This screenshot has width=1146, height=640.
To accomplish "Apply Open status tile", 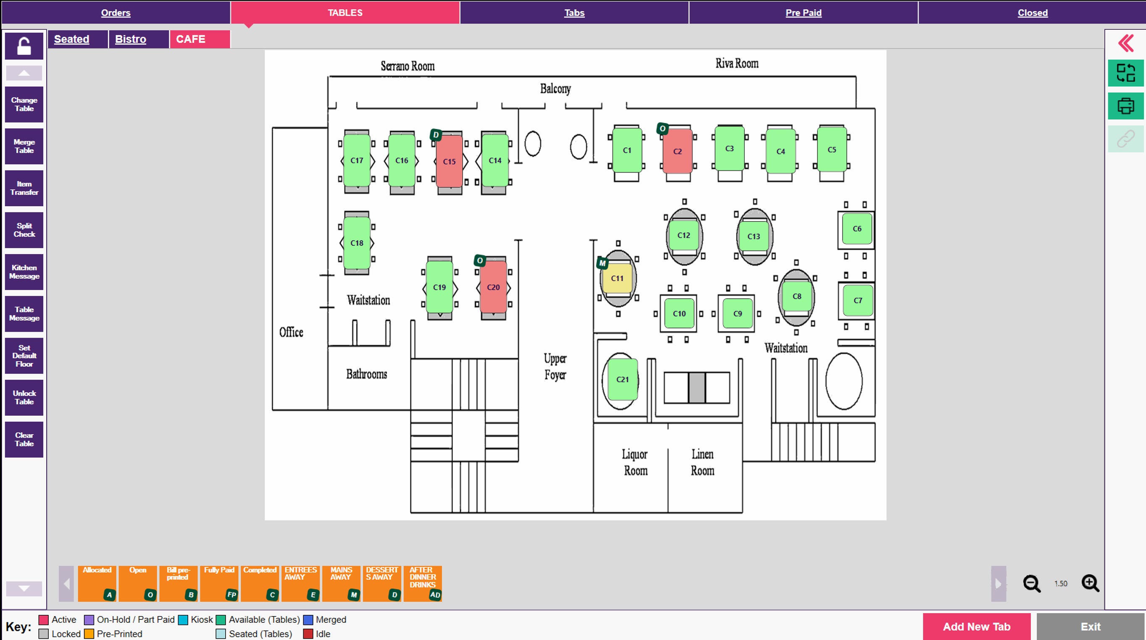I will pos(137,583).
